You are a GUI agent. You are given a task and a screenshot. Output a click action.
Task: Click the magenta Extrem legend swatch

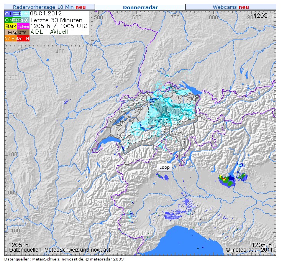click(23, 26)
